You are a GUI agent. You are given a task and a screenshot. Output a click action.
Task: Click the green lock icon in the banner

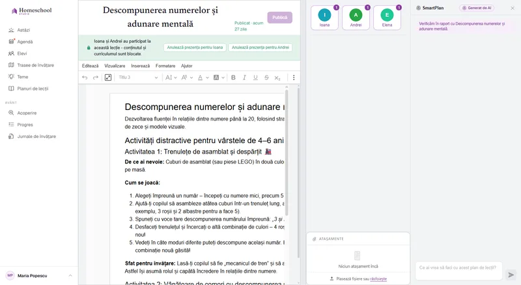[x=89, y=47]
